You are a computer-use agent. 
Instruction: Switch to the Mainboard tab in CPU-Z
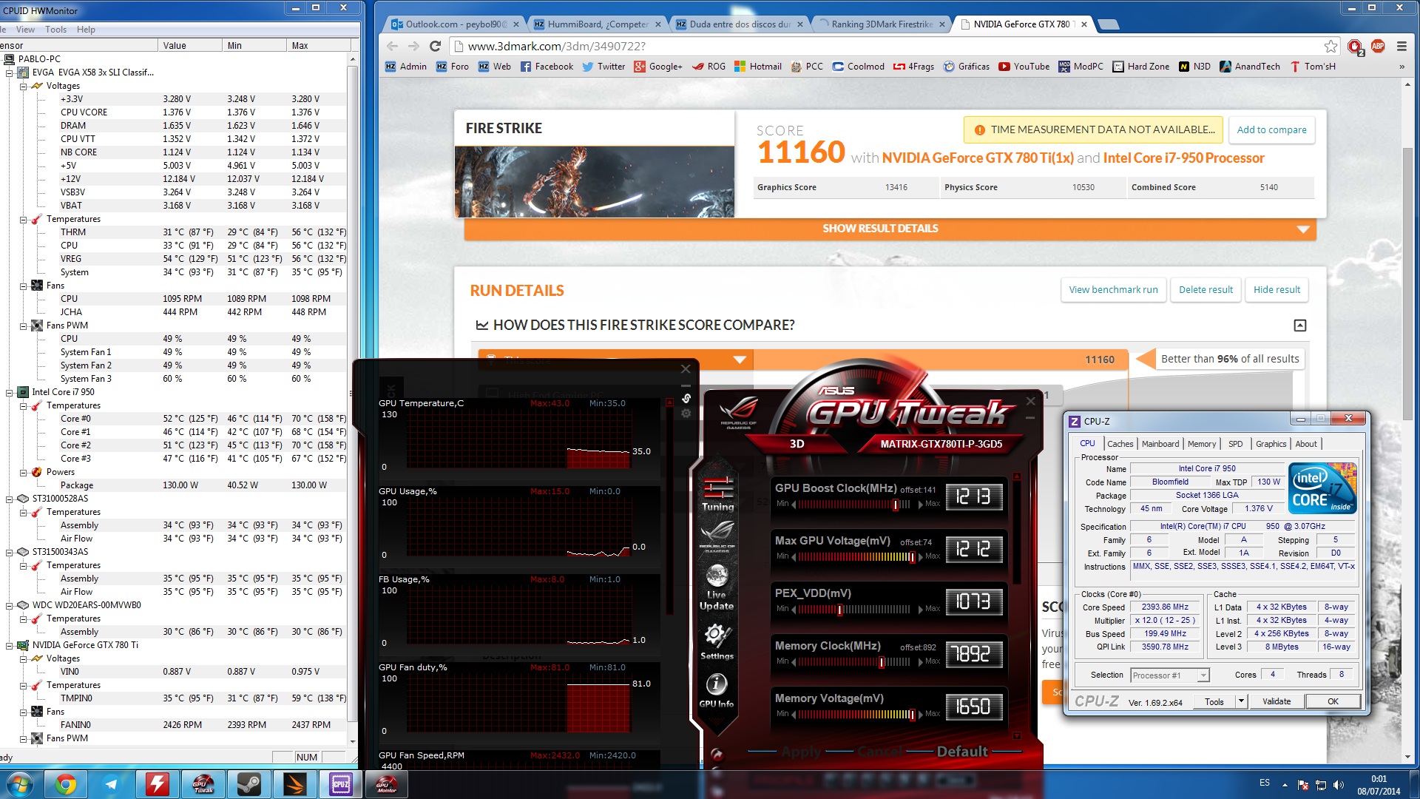[1160, 444]
